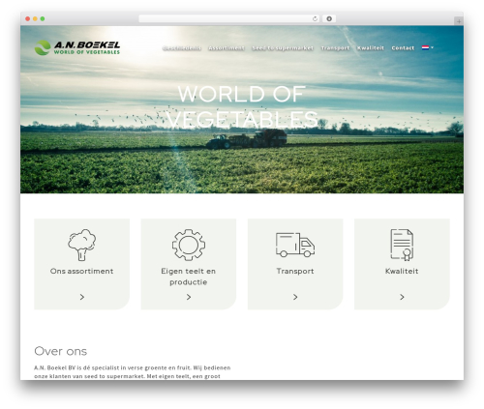Click chevron under Ons assortiment
Image resolution: width=484 pixels, height=409 pixels.
pos(82,297)
